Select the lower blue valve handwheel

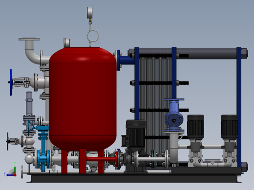(7, 141)
